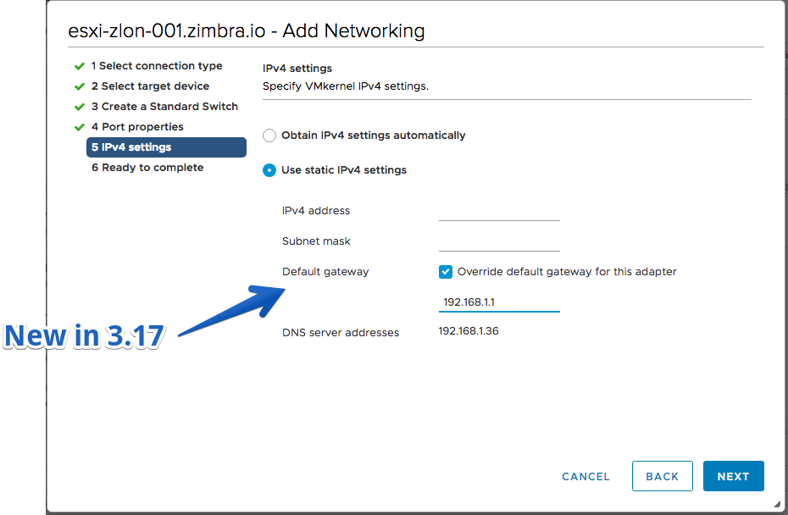
Task: Uncheck Override default gateway for this adapter
Action: [445, 272]
